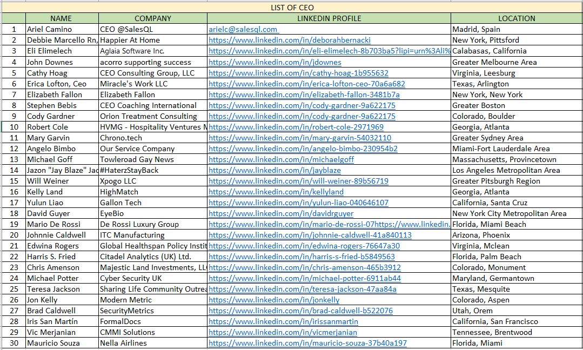583x350 pixels.
Task: Open the davidrguyer LinkedIn link
Action: (281, 213)
